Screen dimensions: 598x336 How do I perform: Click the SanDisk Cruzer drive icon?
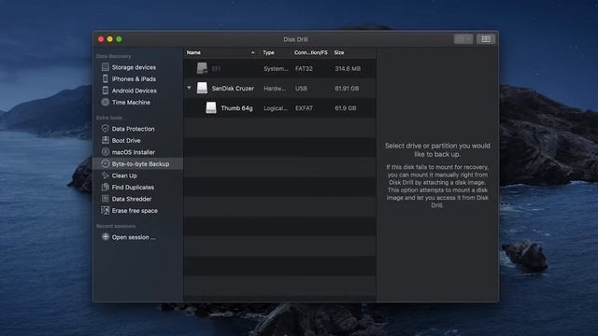202,88
